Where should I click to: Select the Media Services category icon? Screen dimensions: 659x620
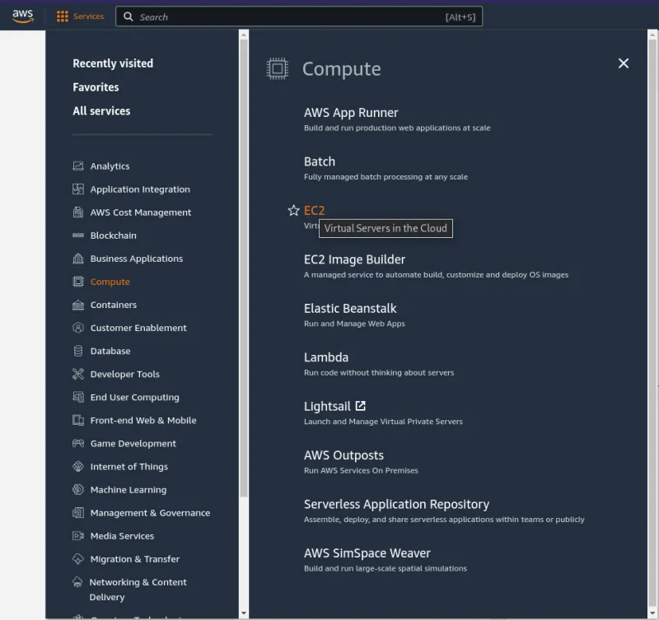pyautogui.click(x=77, y=535)
